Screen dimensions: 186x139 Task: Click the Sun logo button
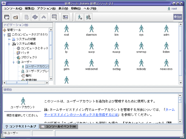coord(178,17)
